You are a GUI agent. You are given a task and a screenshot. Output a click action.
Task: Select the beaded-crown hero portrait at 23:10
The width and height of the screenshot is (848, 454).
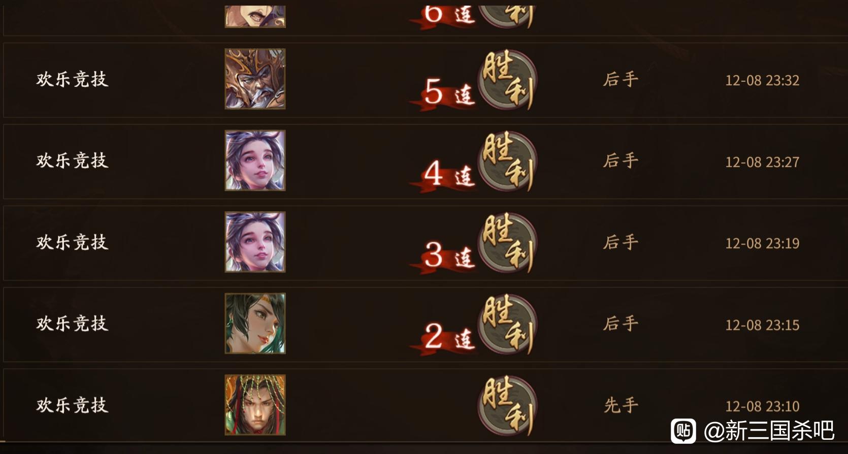point(255,405)
